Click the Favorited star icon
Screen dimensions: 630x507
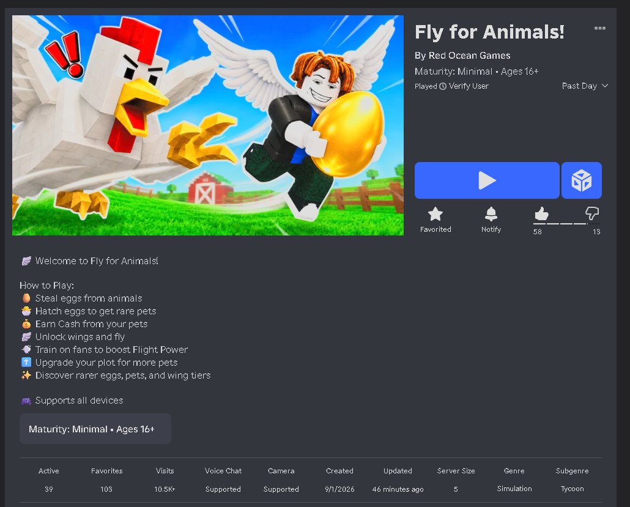point(435,214)
